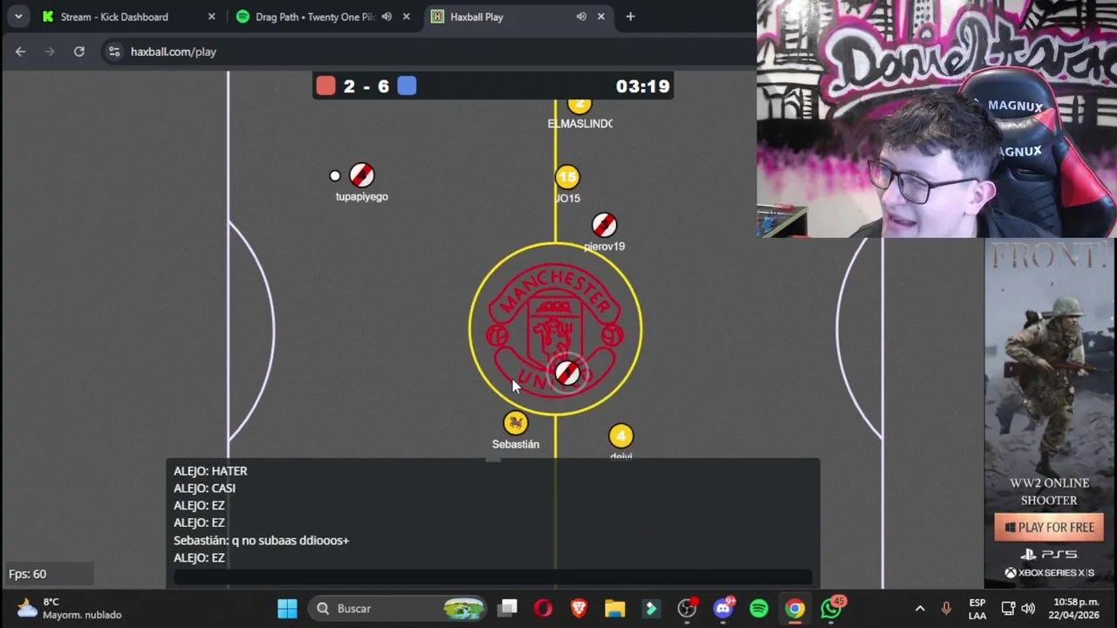This screenshot has height=628, width=1117.
Task: Open the volume control tray icon
Action: tap(1028, 608)
